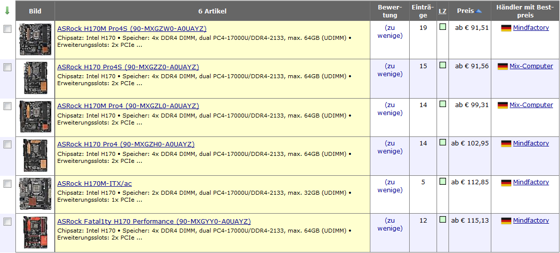Click the '6 Artikel' header
The width and height of the screenshot is (560, 253).
(212, 11)
